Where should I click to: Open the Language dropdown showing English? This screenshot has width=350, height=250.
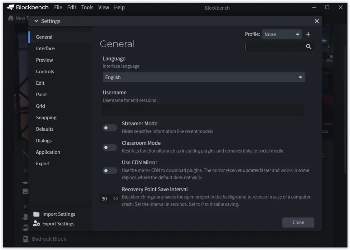[203, 77]
